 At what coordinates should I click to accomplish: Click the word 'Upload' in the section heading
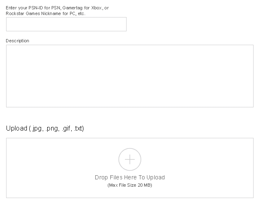16,129
